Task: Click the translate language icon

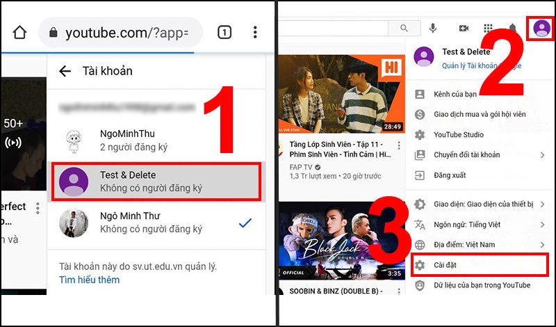Action: click(x=420, y=225)
